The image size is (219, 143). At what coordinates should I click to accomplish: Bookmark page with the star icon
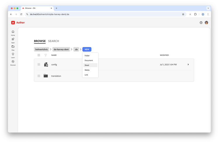pos(183,14)
